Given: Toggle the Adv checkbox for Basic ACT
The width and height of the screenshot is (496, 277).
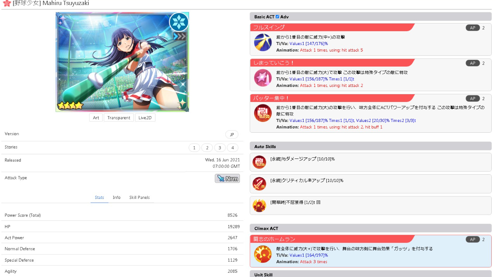Looking at the screenshot, I should click(277, 17).
